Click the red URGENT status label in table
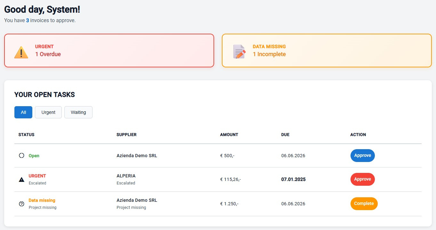436x230 pixels. [x=37, y=176]
